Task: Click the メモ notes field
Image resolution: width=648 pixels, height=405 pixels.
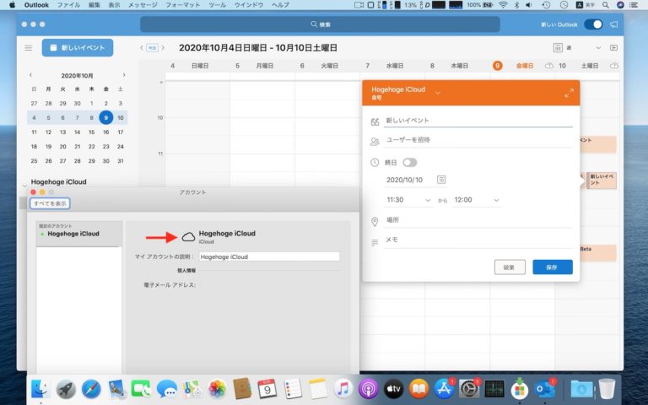Action: pos(478,240)
